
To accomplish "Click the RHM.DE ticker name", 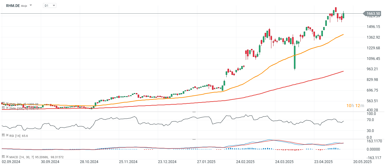I will click(12, 5).
